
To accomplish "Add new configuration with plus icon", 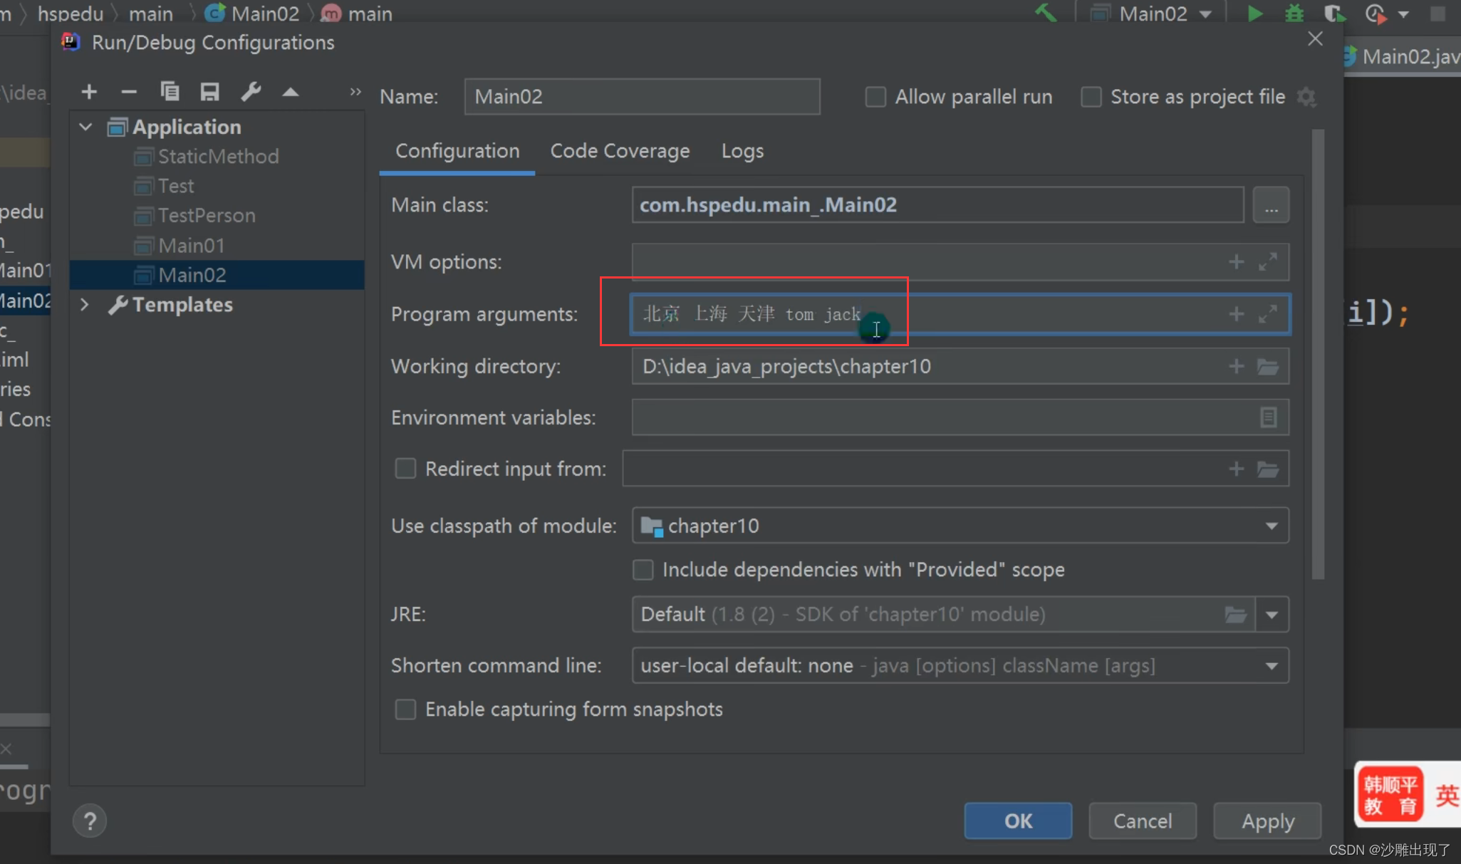I will (x=89, y=92).
